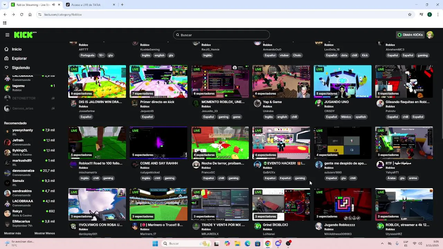Open a new browser tab with plus icon
Screen dimensions: 443x249
coord(122,5)
